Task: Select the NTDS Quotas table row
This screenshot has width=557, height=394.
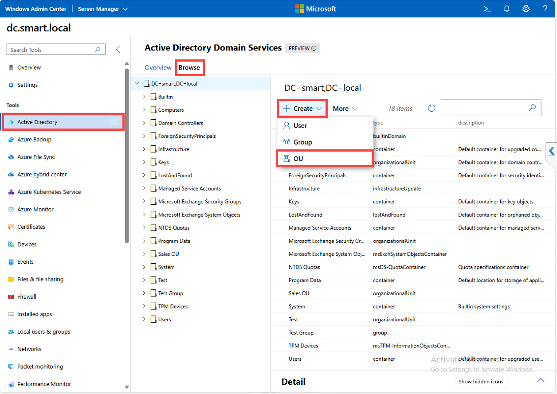Action: tap(413, 267)
